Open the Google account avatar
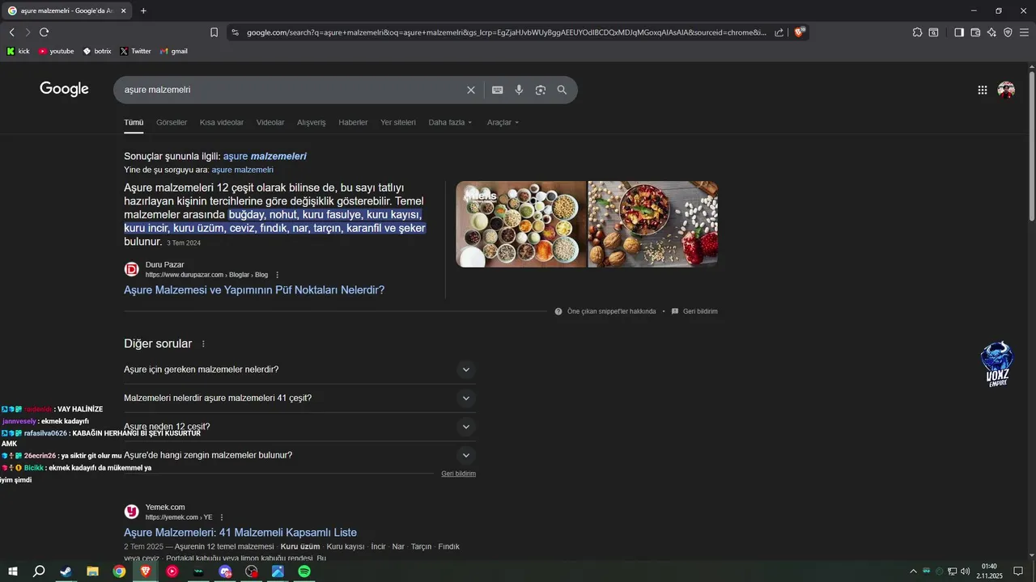 tap(1006, 90)
